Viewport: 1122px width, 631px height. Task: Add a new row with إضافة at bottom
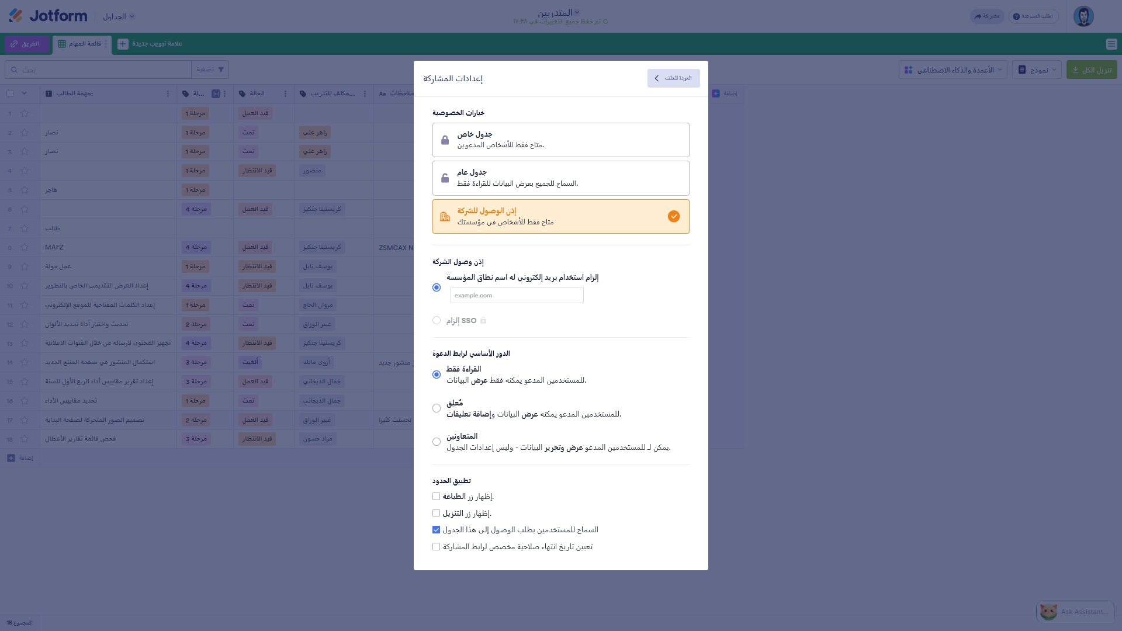click(x=20, y=458)
